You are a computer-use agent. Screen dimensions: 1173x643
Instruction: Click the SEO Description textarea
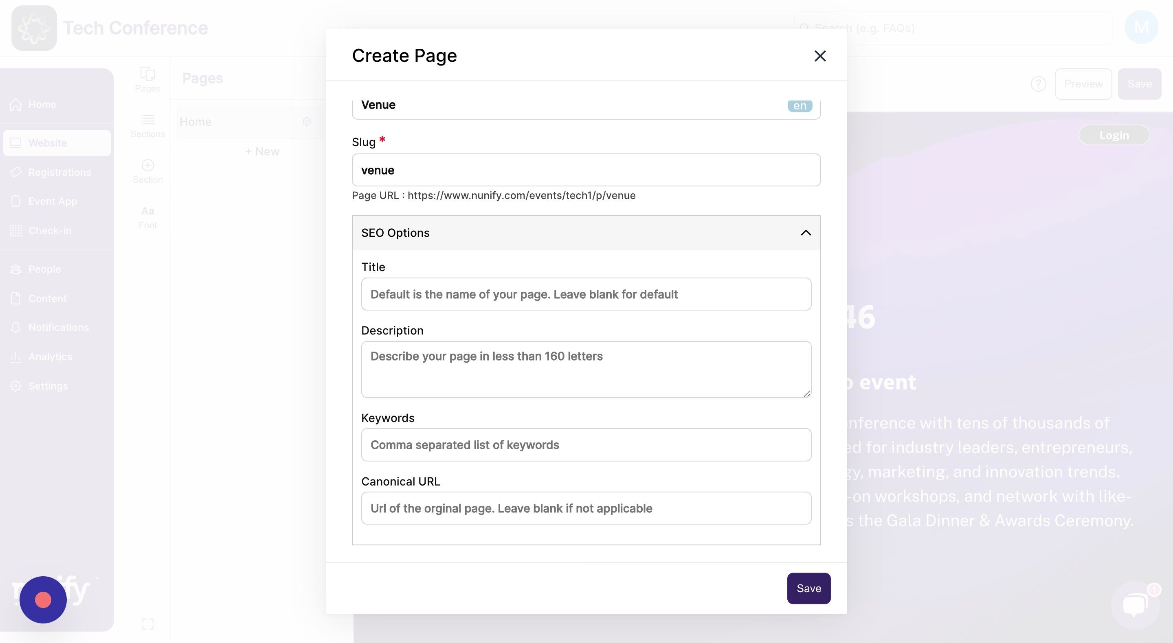point(586,369)
